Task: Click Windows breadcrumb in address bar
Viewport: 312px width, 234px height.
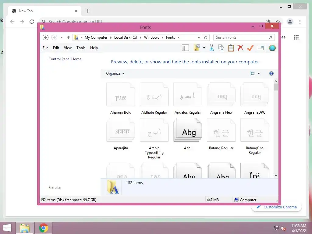Action: [x=151, y=37]
